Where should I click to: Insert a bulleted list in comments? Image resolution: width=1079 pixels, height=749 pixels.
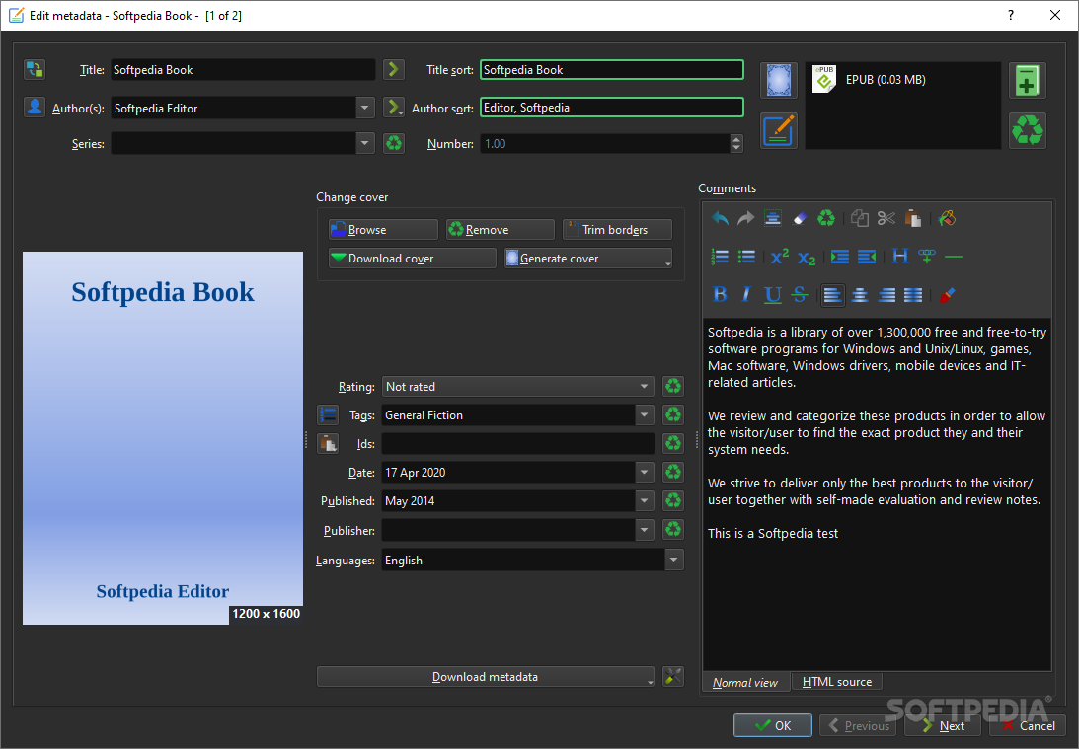click(746, 257)
